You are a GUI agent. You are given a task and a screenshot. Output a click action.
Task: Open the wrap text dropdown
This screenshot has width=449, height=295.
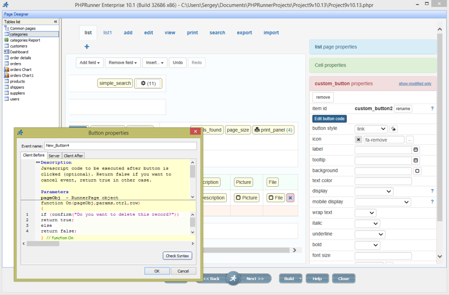click(365, 213)
